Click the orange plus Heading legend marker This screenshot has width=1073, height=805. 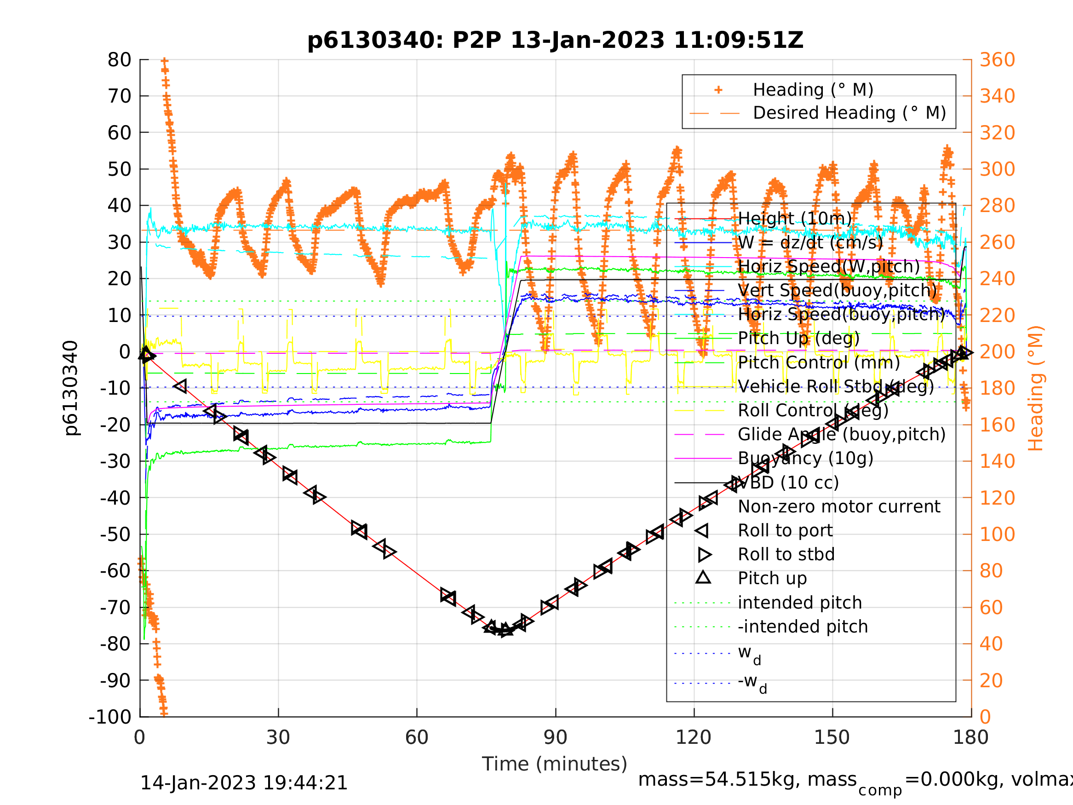tap(718, 90)
